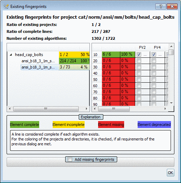181x183 pixels.
Task: Click the 0 / 6 cell in row 30
Action: tap(111, 67)
